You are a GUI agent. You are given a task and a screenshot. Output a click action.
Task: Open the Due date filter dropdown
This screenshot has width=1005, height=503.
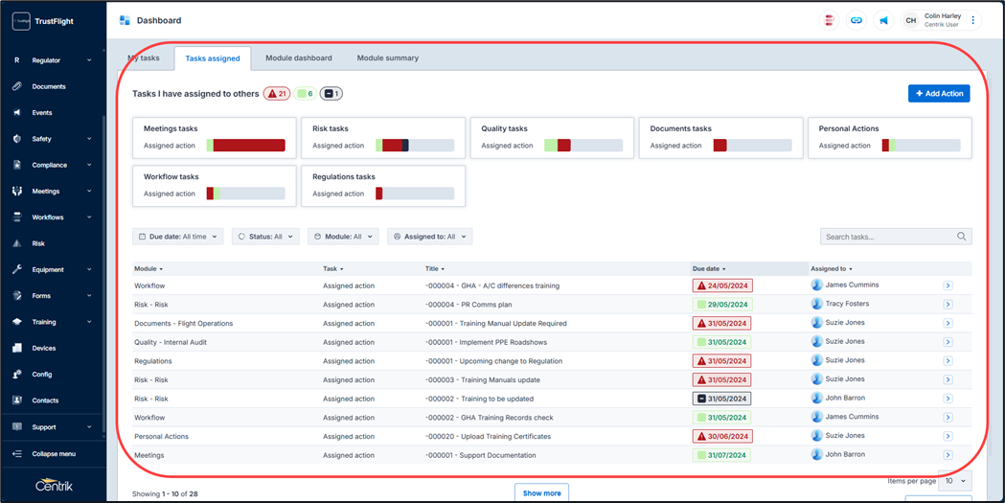point(177,237)
